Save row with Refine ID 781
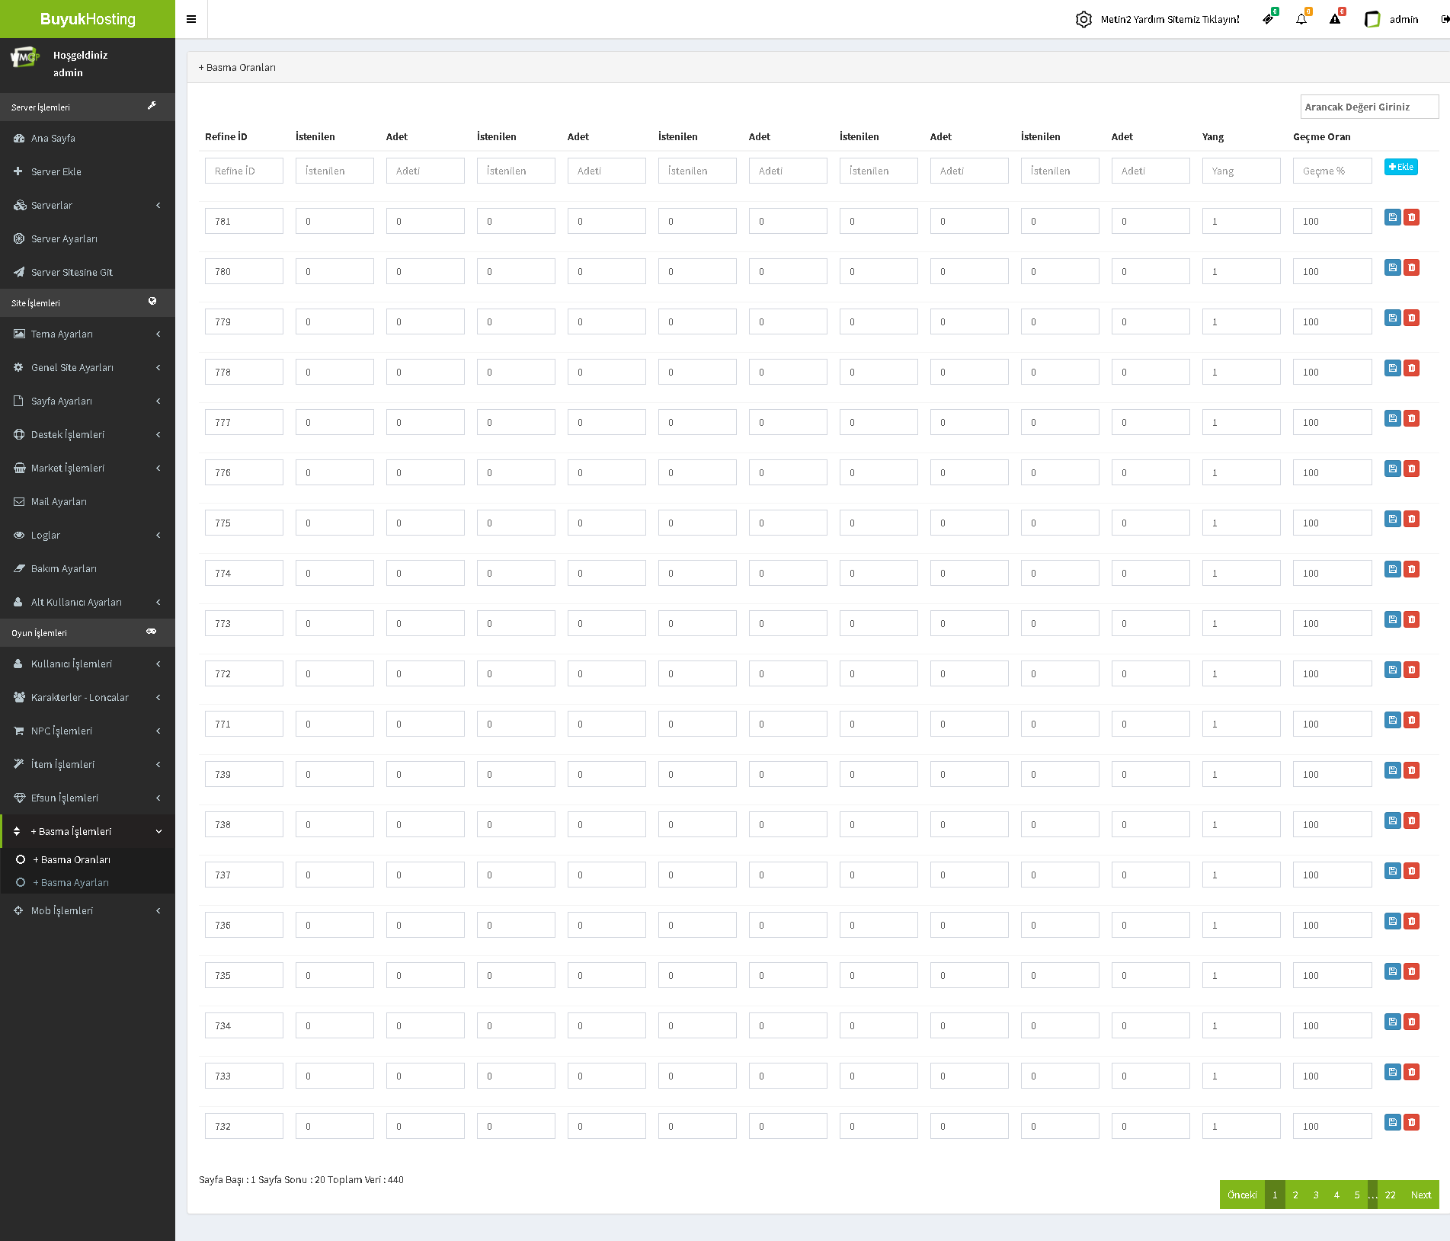The image size is (1450, 1241). [1392, 217]
